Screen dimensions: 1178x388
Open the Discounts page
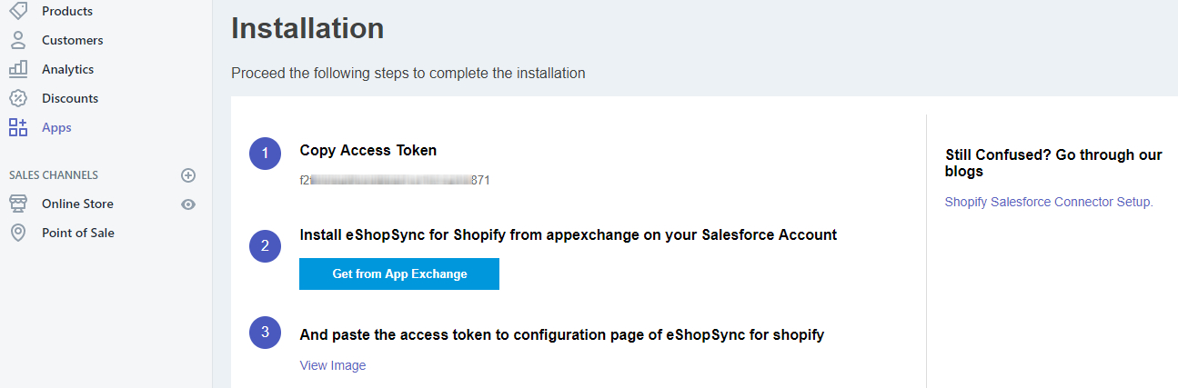tap(70, 98)
